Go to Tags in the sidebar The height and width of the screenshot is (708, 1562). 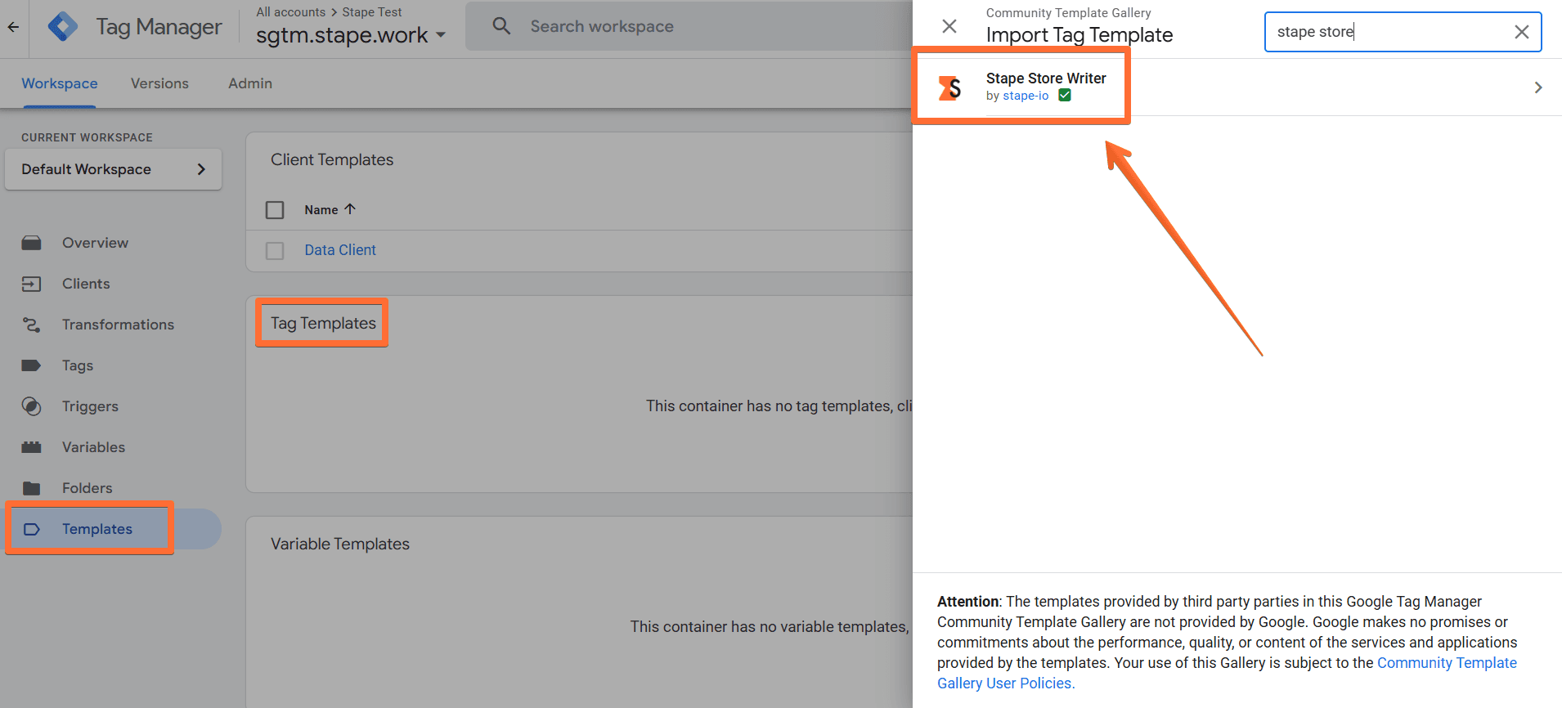[x=78, y=365]
